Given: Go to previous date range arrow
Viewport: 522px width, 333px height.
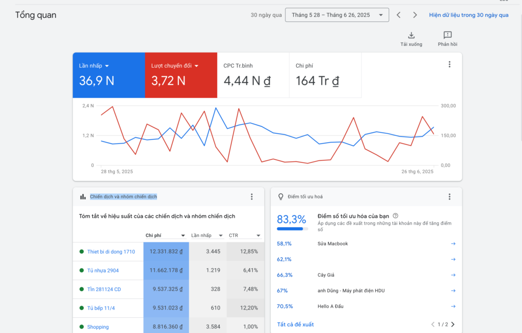Looking at the screenshot, I should (x=399, y=15).
